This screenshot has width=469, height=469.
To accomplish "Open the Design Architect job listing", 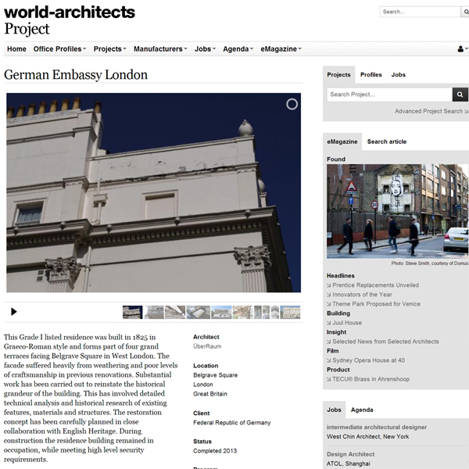I will point(350,454).
